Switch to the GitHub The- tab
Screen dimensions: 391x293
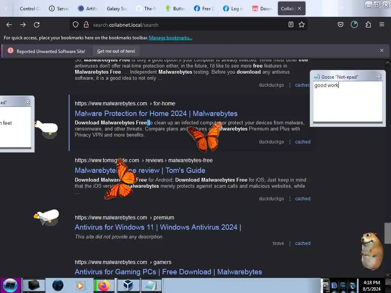(x=146, y=9)
